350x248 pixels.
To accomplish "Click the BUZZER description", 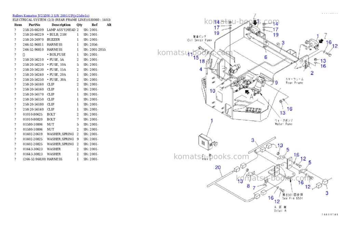I will pyautogui.click(x=53, y=40).
